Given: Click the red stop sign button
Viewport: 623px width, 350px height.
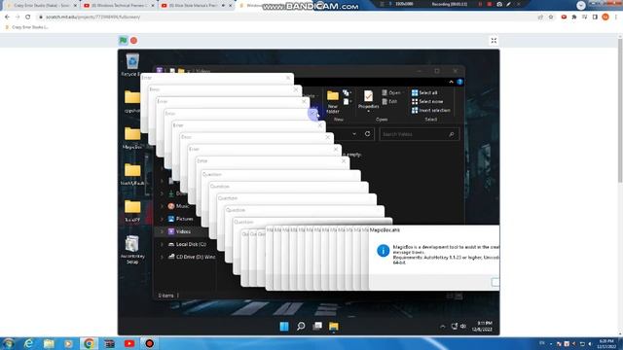Looking at the screenshot, I should tap(134, 40).
